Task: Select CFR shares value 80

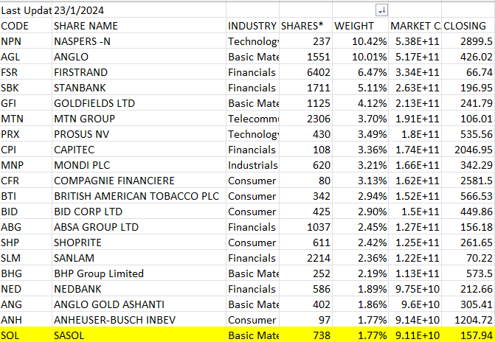Action: tap(305, 181)
